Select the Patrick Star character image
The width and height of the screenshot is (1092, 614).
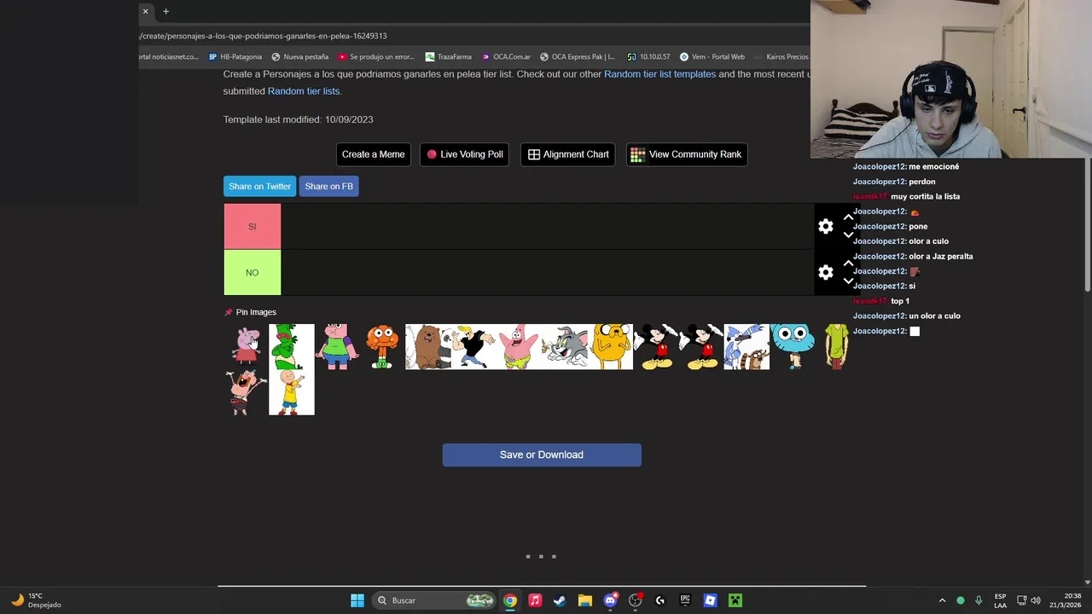pyautogui.click(x=519, y=346)
